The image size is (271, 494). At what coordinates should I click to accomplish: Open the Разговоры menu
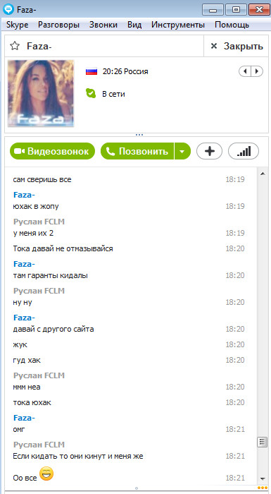[58, 25]
